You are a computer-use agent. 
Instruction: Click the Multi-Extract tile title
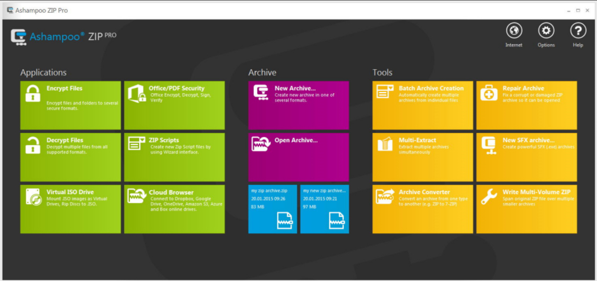(417, 140)
